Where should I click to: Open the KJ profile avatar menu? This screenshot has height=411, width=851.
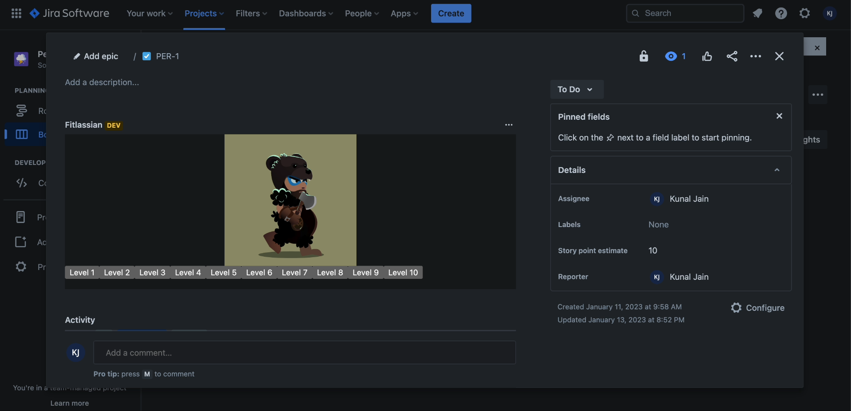pos(829,13)
